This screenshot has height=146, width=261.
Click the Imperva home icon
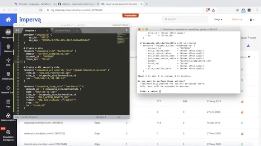point(8,20)
